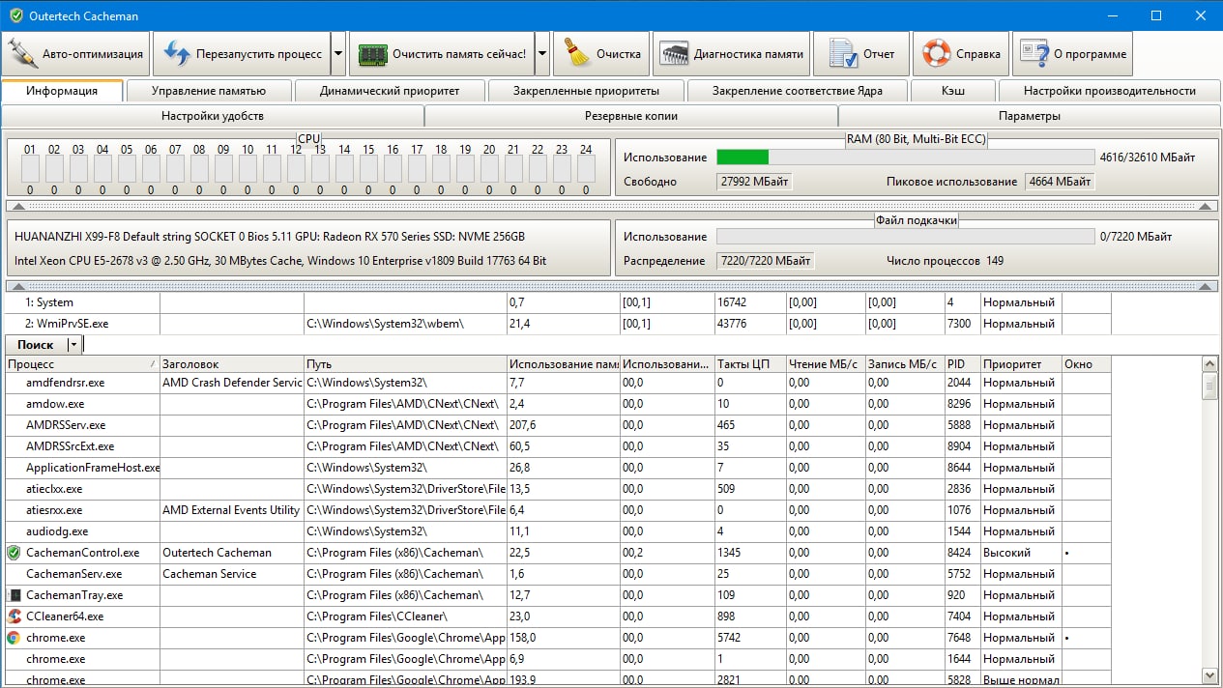Open the Резервные копии tab
1223x688 pixels.
point(631,116)
